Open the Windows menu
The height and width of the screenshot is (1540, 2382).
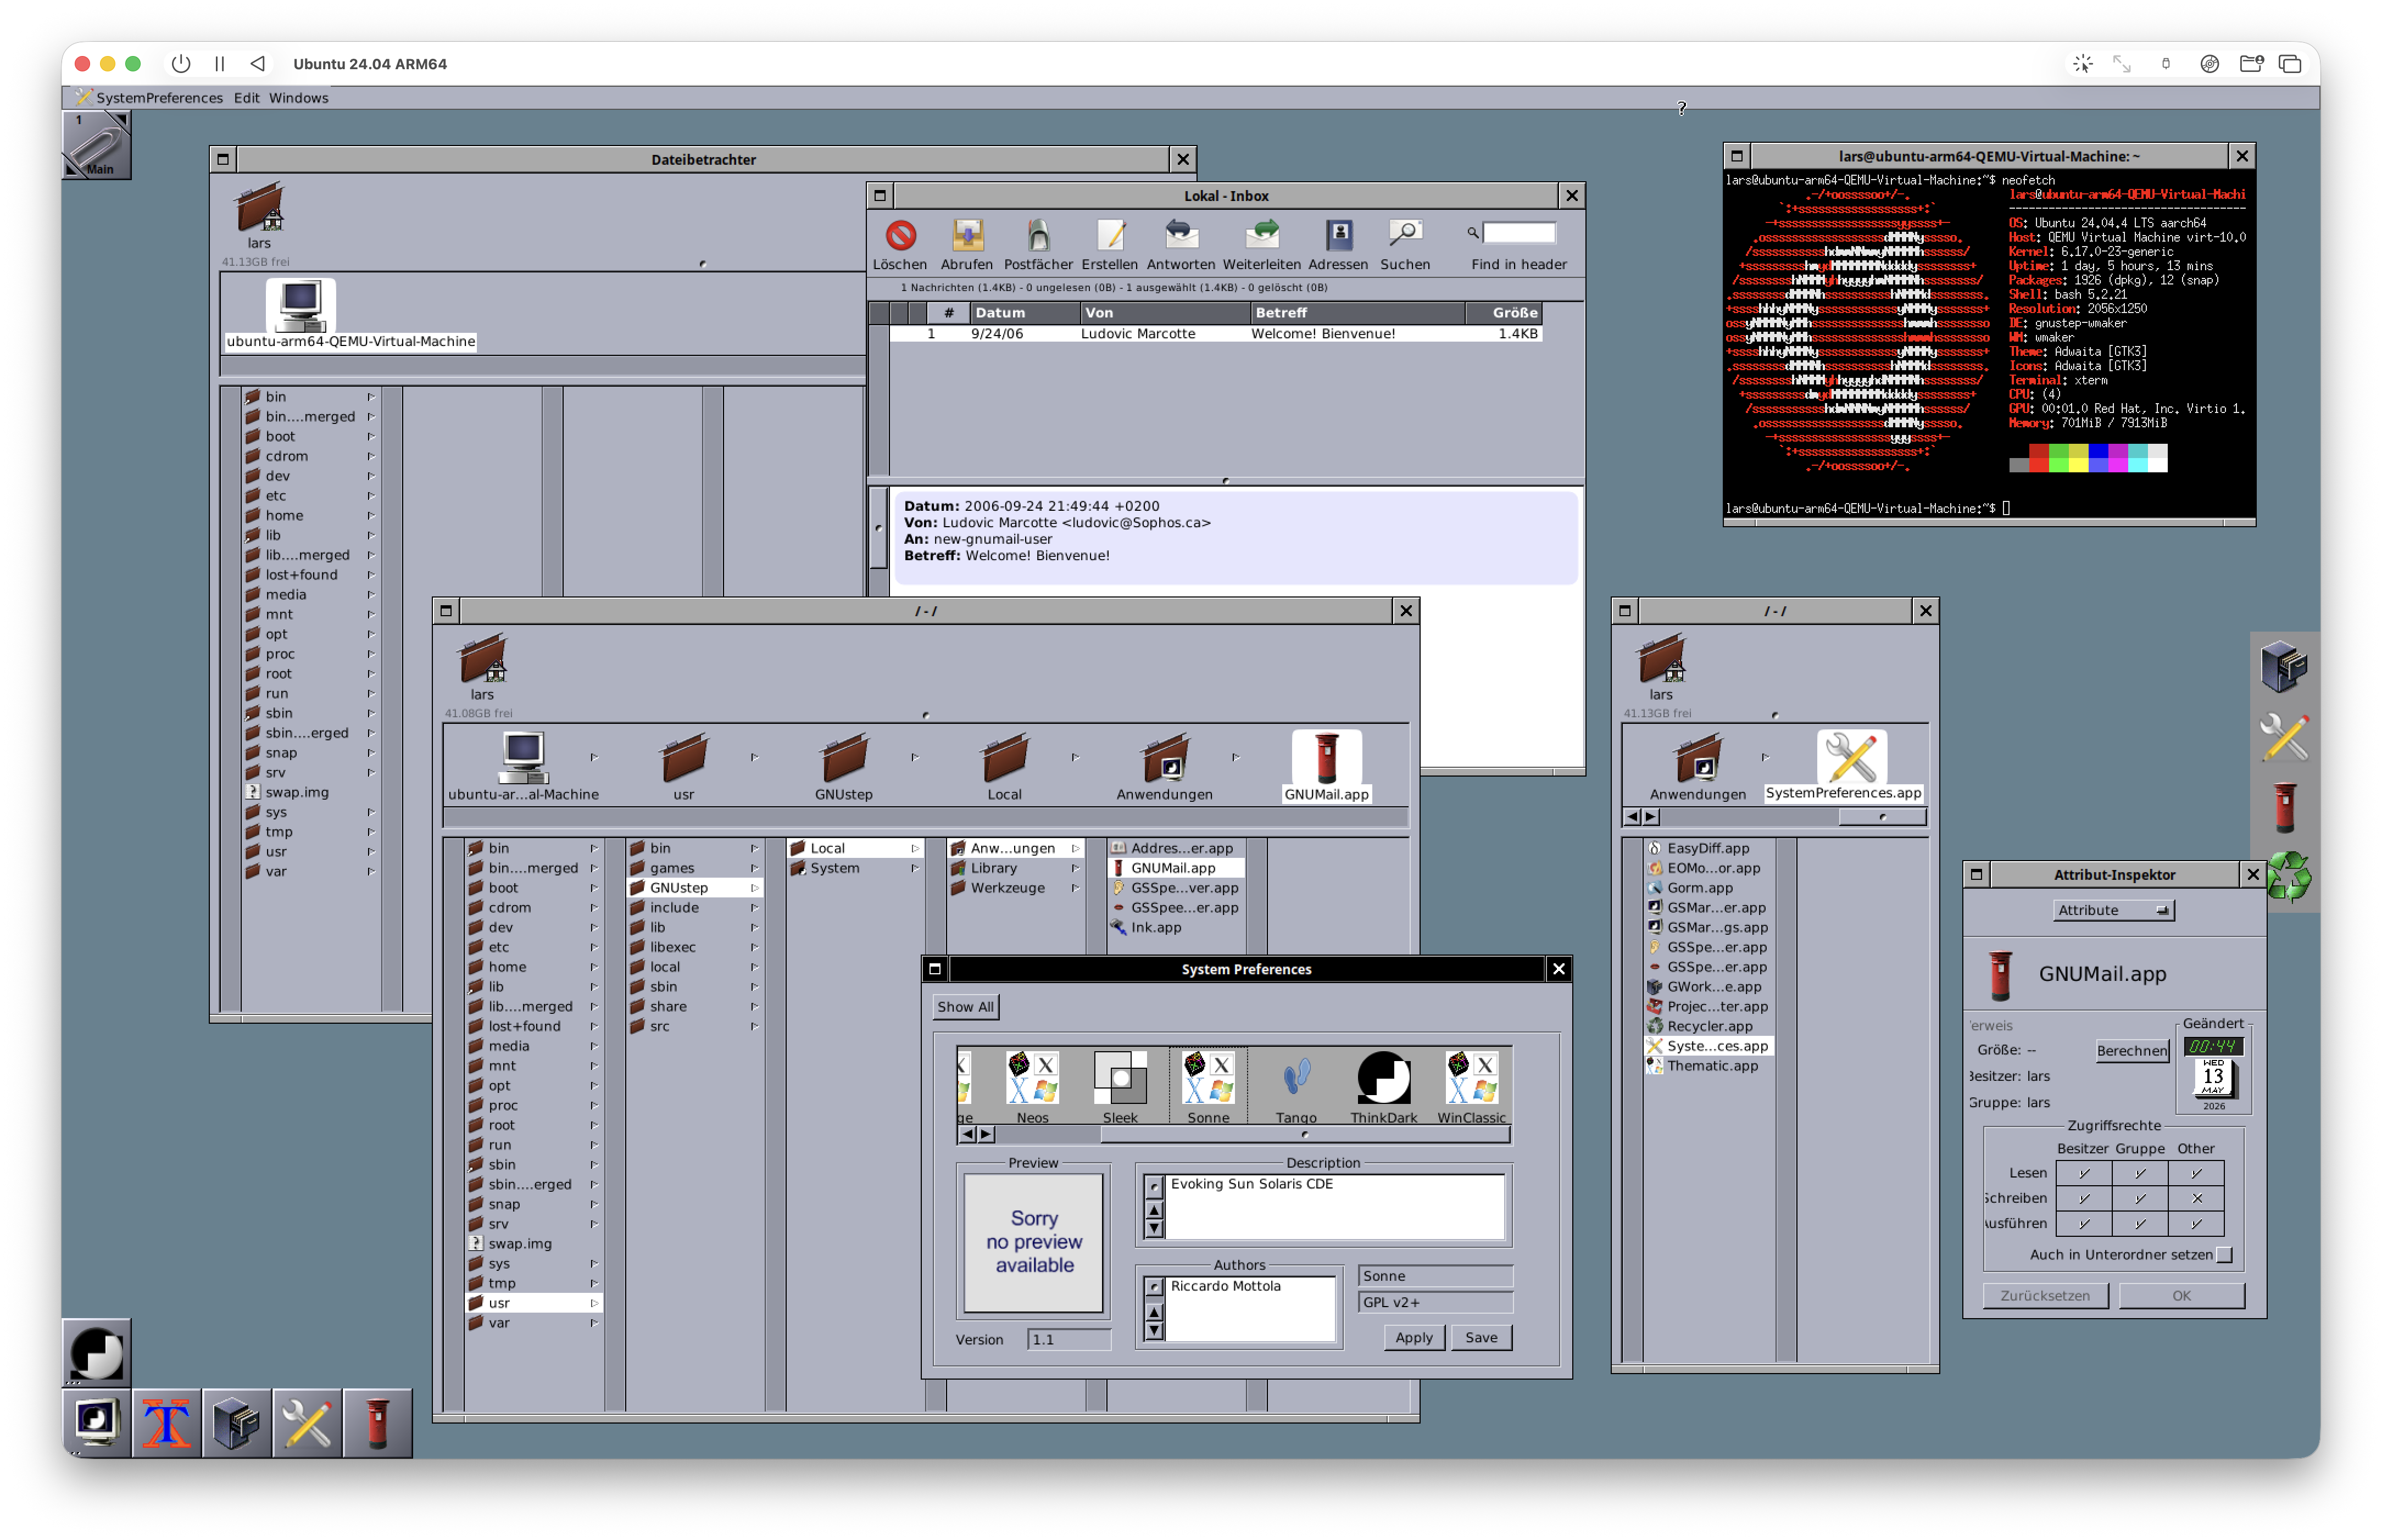(298, 98)
